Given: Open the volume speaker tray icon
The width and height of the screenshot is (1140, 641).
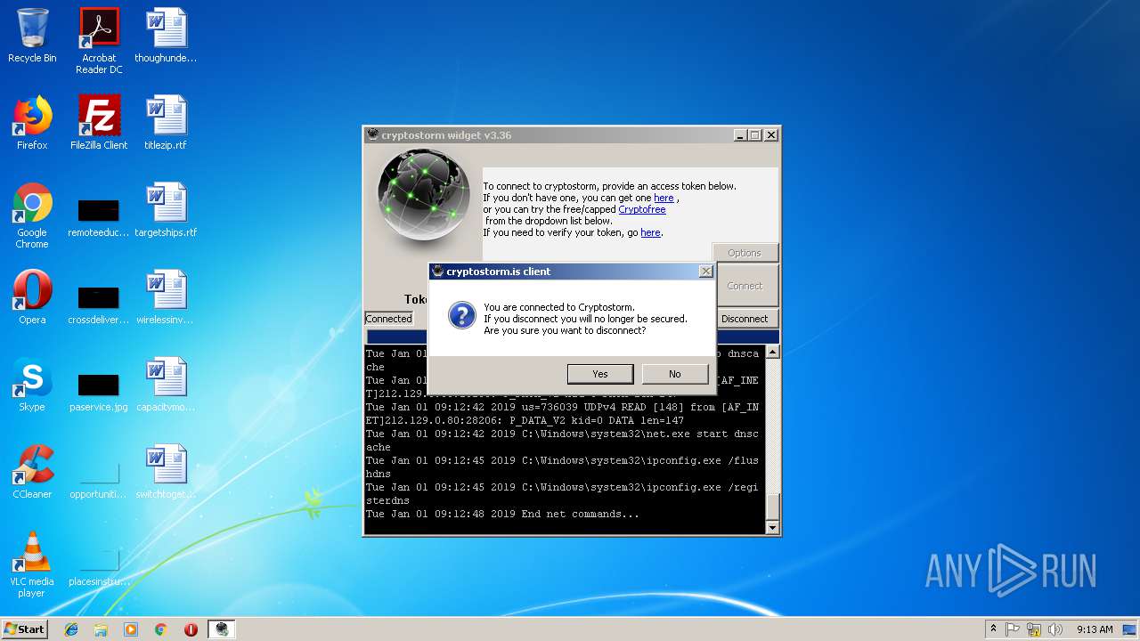Looking at the screenshot, I should 1055,629.
